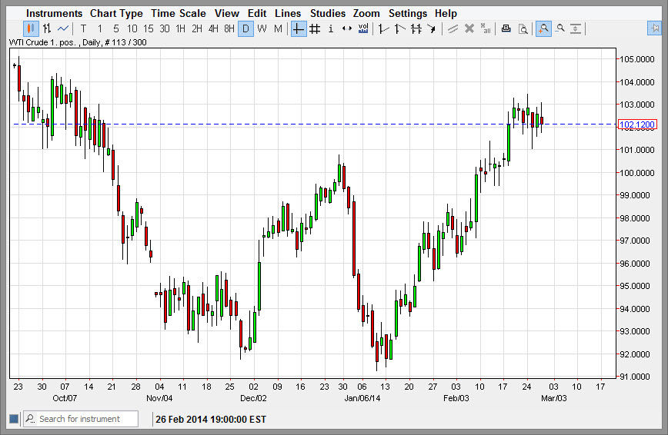Select the 4H timeframe button
The image size is (668, 435).
point(213,29)
